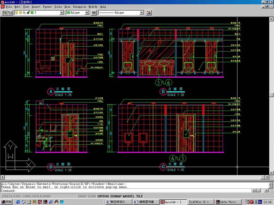Viewport: 274px width, 205px height.
Task: Expand the layer list dropdown
Action: click(62, 12)
